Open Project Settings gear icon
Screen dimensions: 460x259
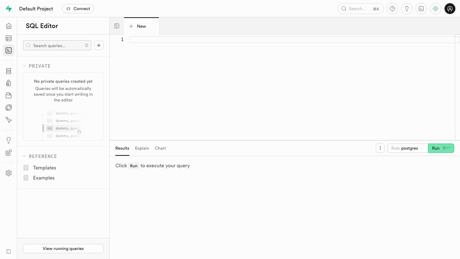pos(9,173)
